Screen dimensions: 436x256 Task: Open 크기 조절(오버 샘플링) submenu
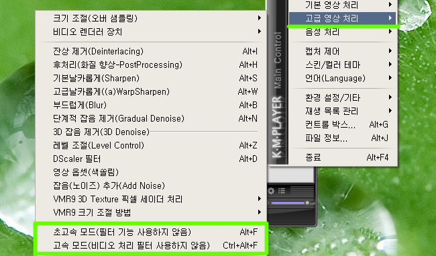click(151, 18)
